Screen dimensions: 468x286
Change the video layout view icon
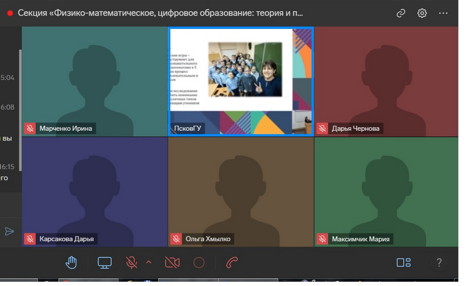[x=403, y=263]
